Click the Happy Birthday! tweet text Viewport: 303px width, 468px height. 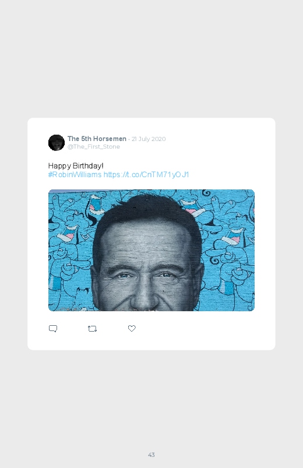point(76,166)
